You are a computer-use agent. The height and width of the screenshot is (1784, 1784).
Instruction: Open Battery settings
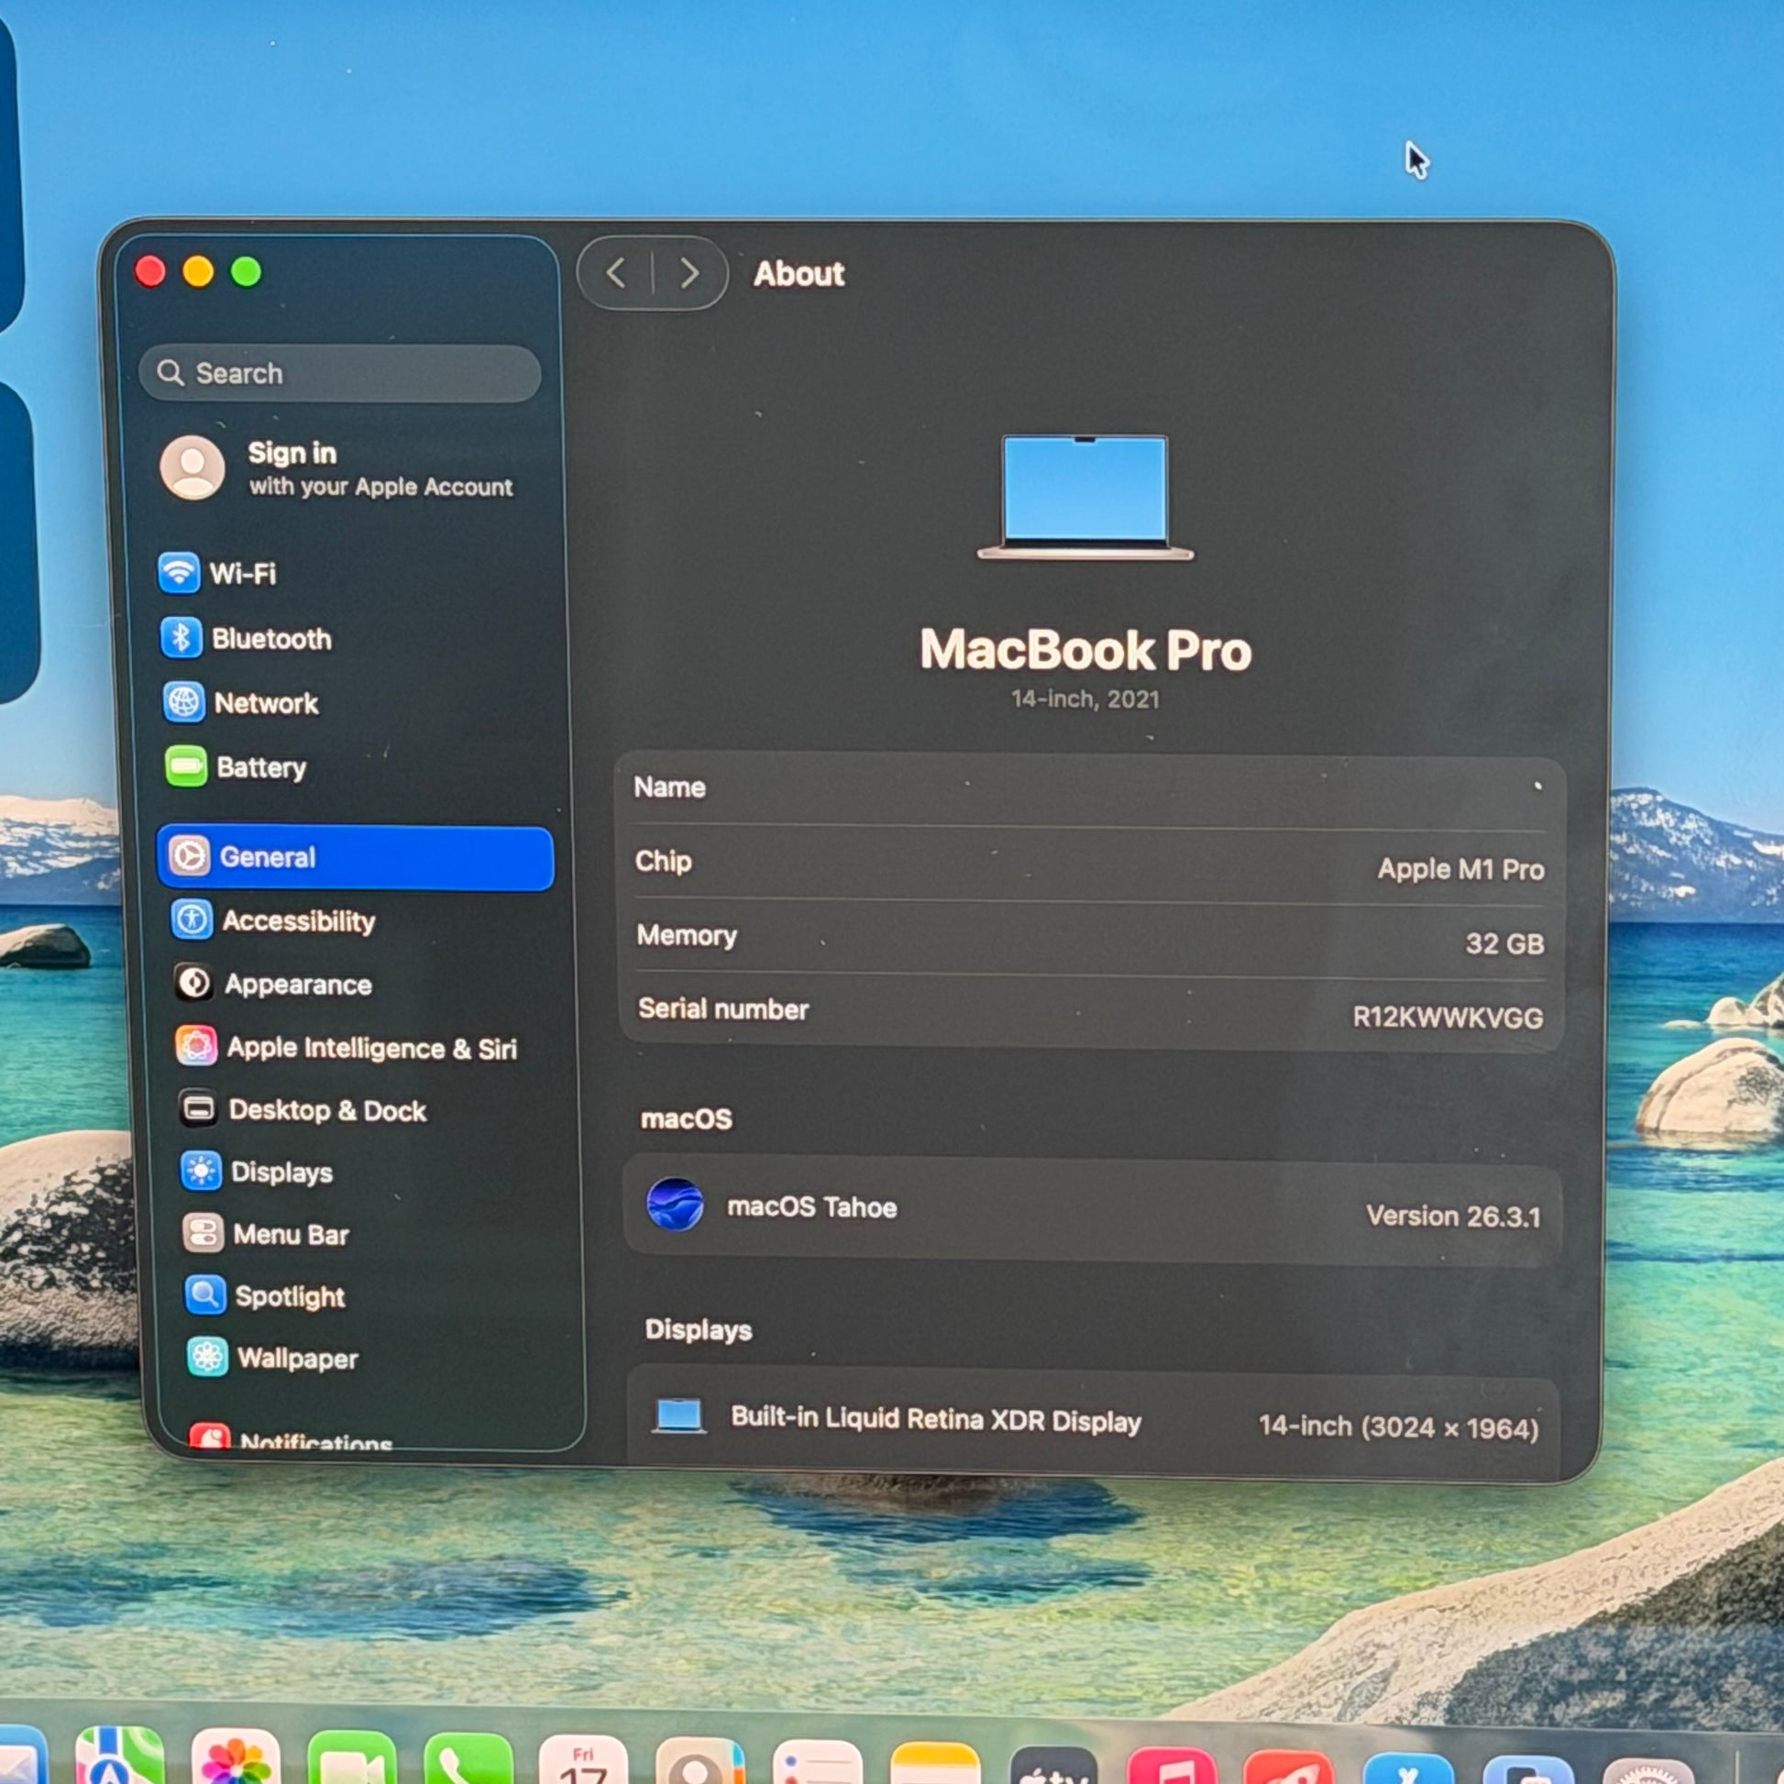pyautogui.click(x=259, y=767)
